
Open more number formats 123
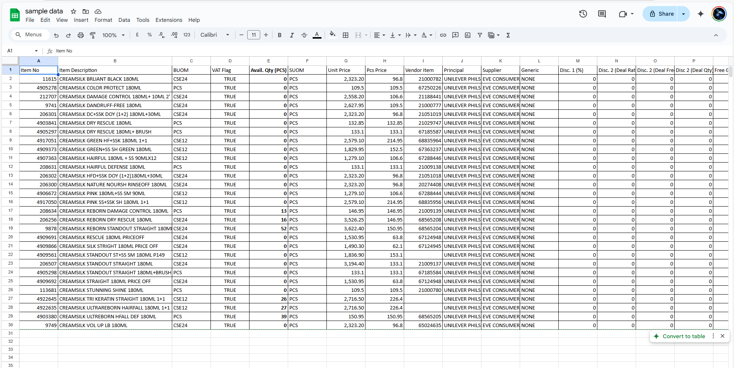(x=187, y=35)
